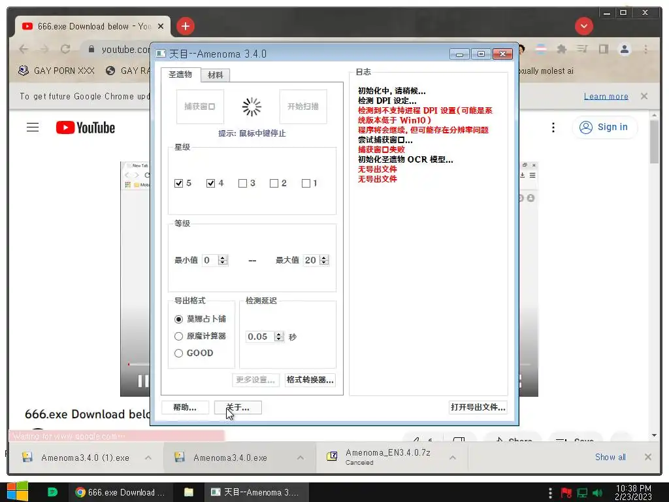Open the 格式转换器... tool
The height and width of the screenshot is (502, 669).
click(310, 380)
